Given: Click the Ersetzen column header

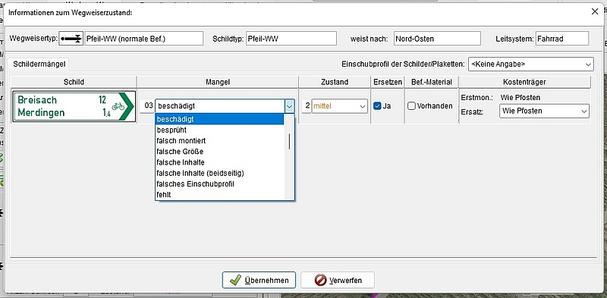Looking at the screenshot, I should 388,82.
